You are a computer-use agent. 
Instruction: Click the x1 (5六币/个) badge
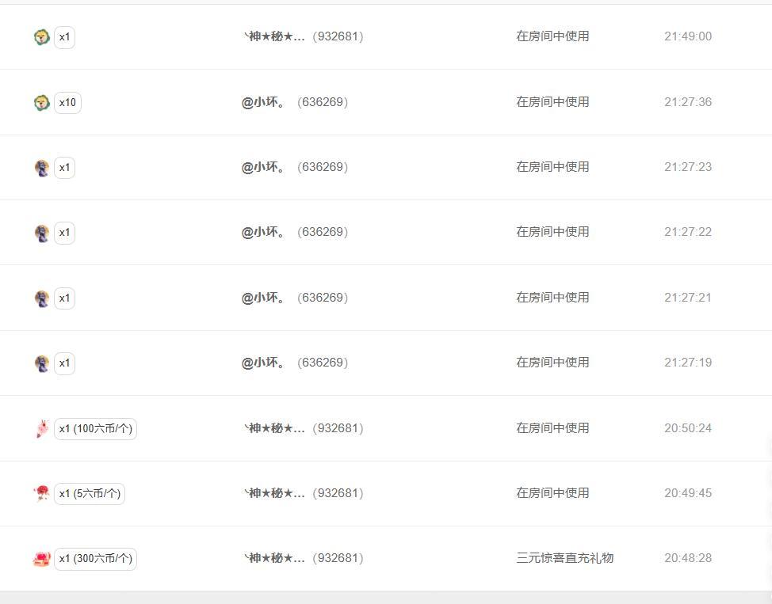(x=90, y=494)
